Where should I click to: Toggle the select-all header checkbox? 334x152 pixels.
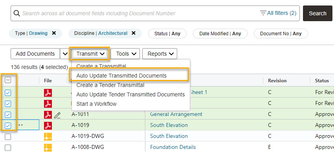[x=8, y=80]
